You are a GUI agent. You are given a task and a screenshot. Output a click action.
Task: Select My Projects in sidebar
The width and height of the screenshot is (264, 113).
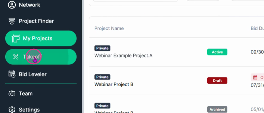[x=41, y=38]
